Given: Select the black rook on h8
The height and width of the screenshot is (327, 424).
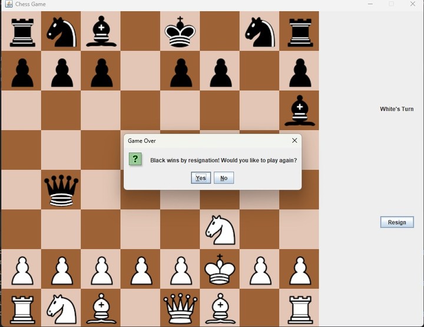Looking at the screenshot, I should pos(300,32).
